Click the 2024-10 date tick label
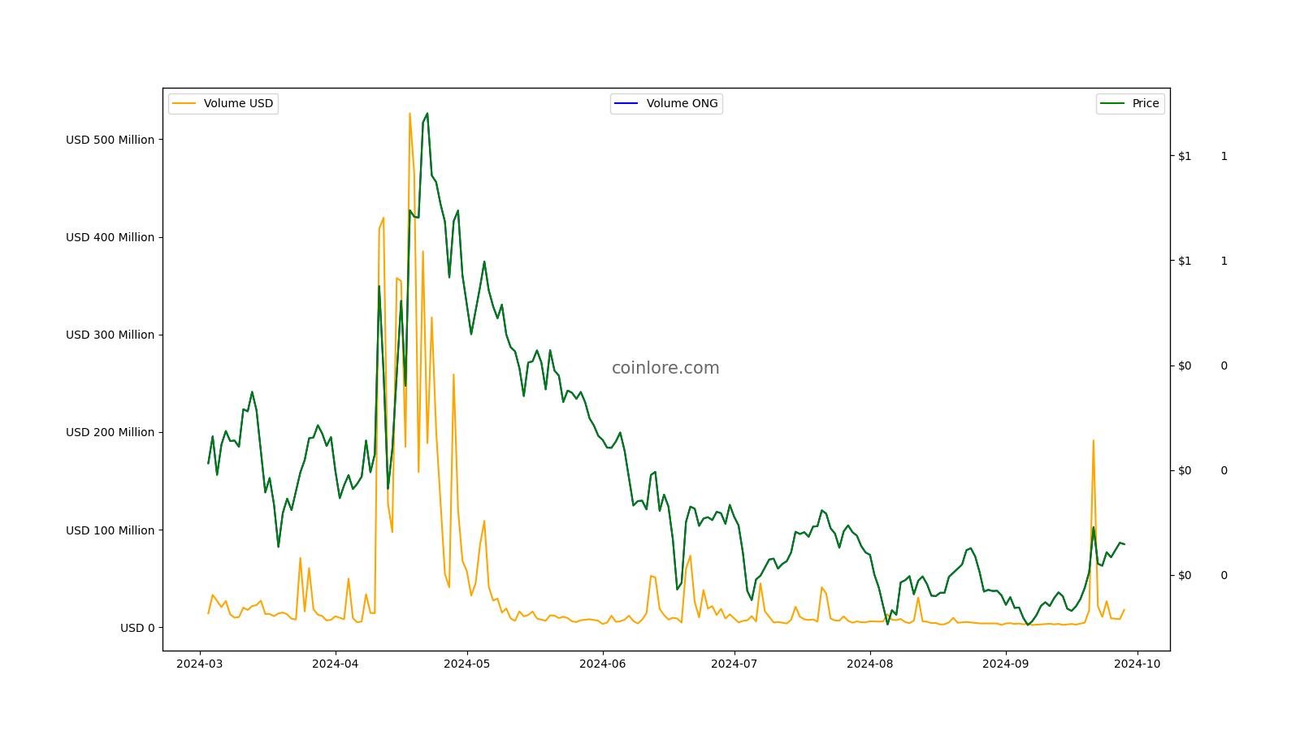Image resolution: width=1300 pixels, height=731 pixels. click(x=1137, y=664)
